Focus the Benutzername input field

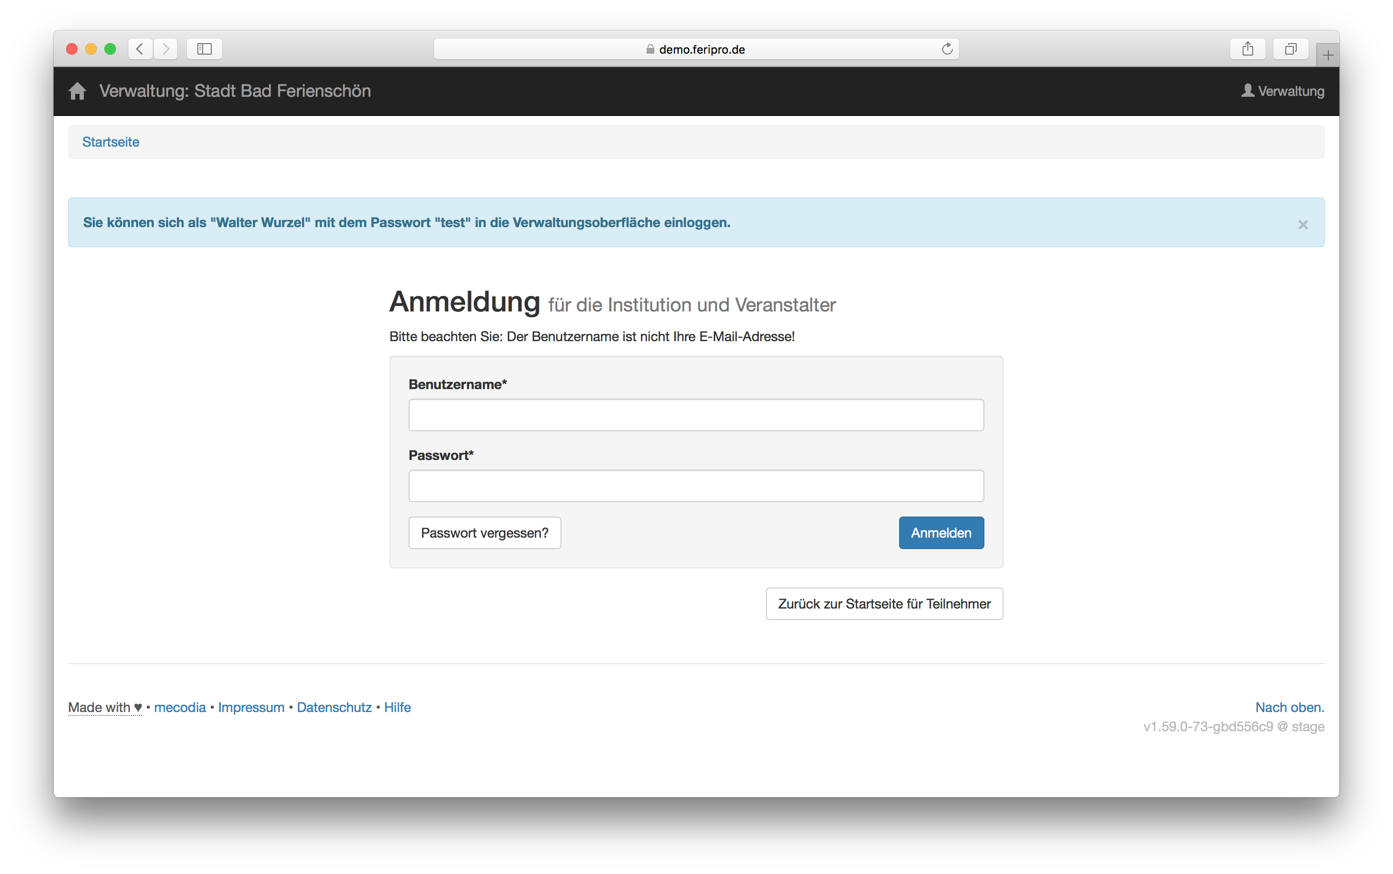tap(696, 415)
